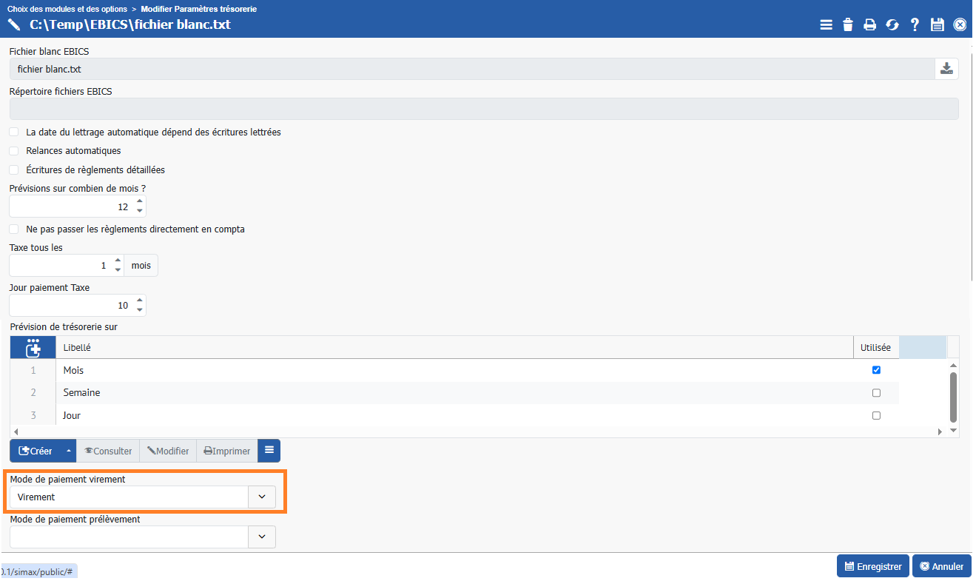Screen dimensions: 976x581
Task: Check Écritures de règlements détaillées
Action: pyautogui.click(x=14, y=170)
